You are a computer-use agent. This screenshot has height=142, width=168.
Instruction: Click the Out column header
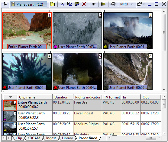coord(151,97)
